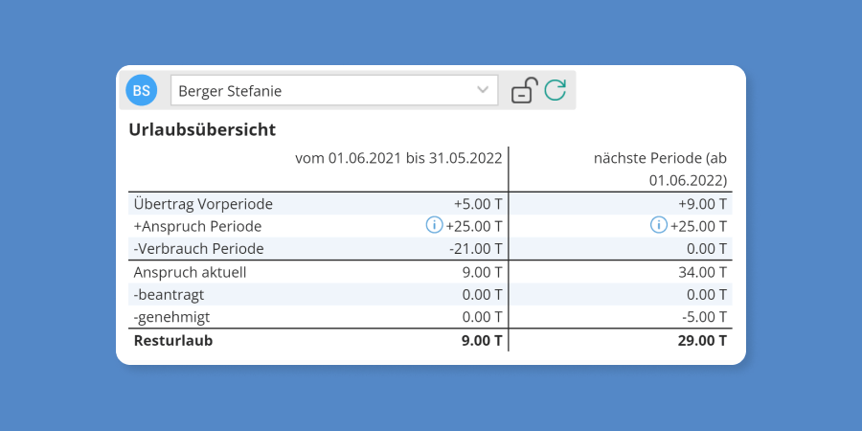The height and width of the screenshot is (431, 862).
Task: Click the value '+9.00 T'
Action: (x=703, y=204)
